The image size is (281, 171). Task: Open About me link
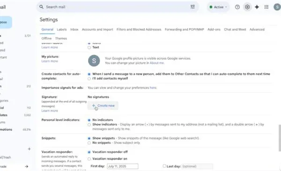(157, 63)
